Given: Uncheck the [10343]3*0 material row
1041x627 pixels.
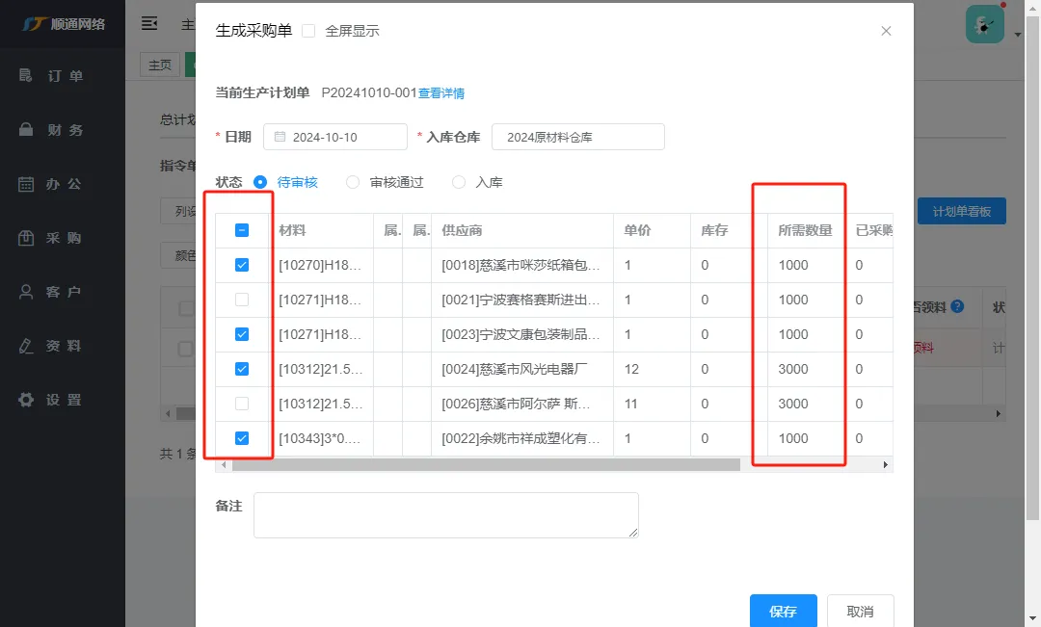Looking at the screenshot, I should [242, 438].
